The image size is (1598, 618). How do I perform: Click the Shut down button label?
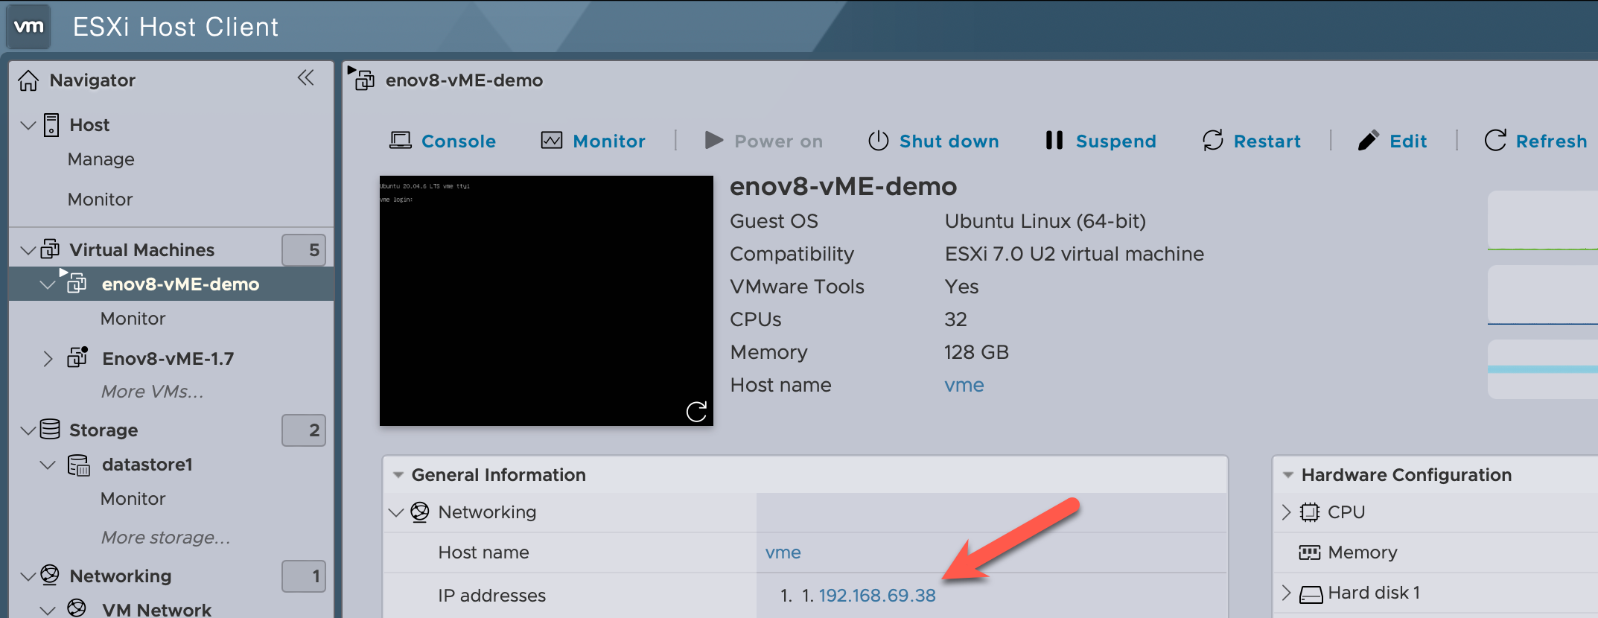click(x=949, y=141)
